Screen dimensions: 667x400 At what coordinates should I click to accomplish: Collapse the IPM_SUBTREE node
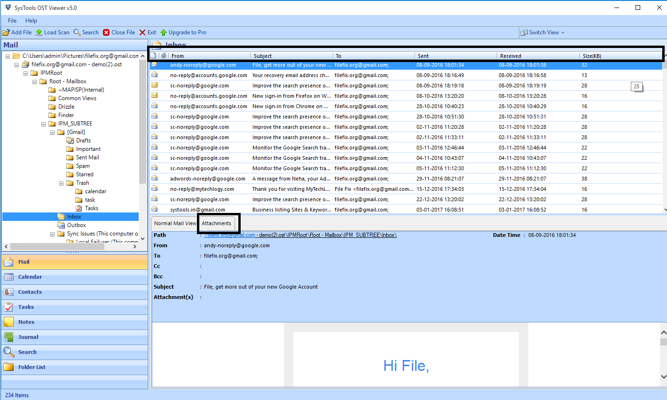coord(44,124)
